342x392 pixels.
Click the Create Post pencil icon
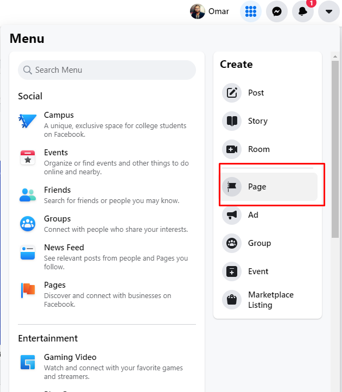pyautogui.click(x=232, y=93)
